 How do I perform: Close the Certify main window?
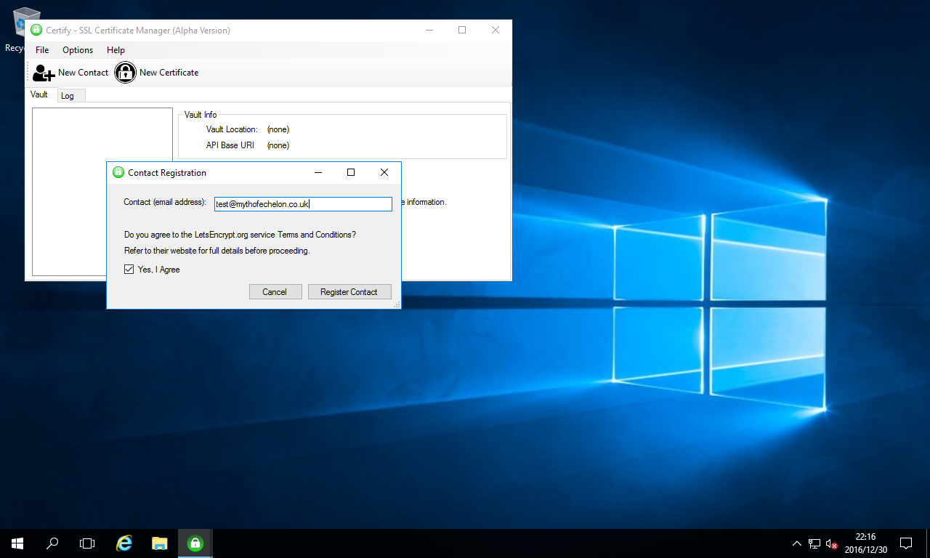pyautogui.click(x=496, y=30)
